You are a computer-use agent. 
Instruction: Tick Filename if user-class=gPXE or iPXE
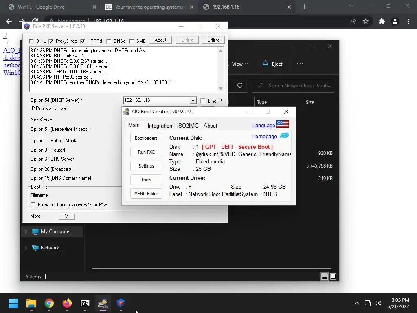pos(33,204)
